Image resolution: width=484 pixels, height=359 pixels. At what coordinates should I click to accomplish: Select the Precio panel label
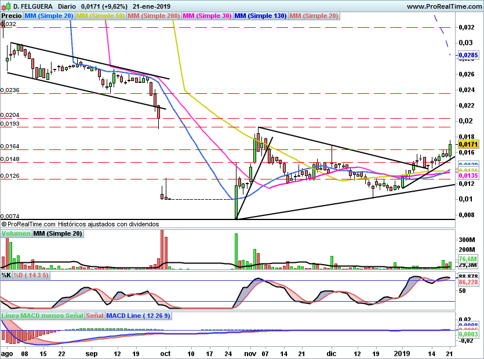pyautogui.click(x=12, y=16)
